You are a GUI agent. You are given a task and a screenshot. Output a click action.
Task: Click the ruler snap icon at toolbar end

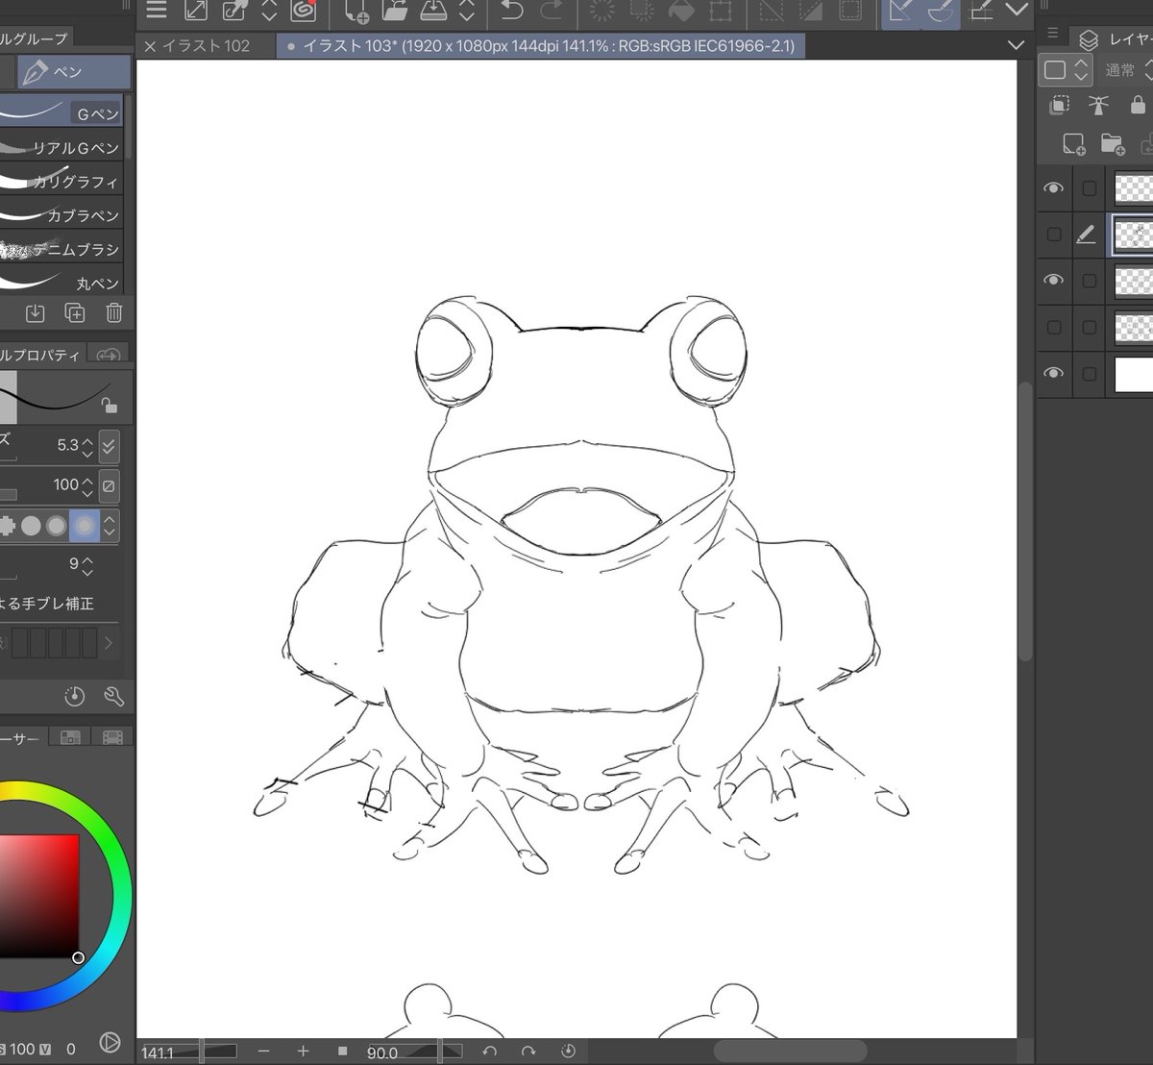(x=981, y=11)
